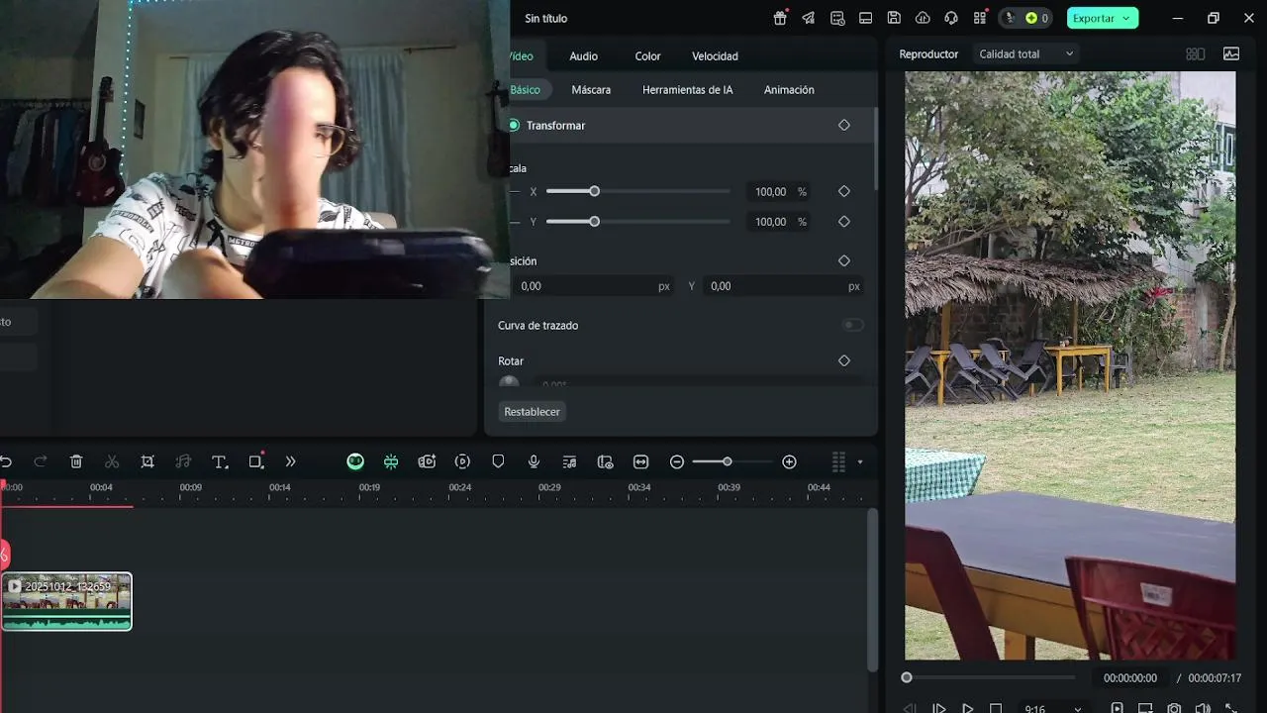Image resolution: width=1267 pixels, height=713 pixels.
Task: Click the cloud upload icon
Action: pyautogui.click(x=923, y=18)
